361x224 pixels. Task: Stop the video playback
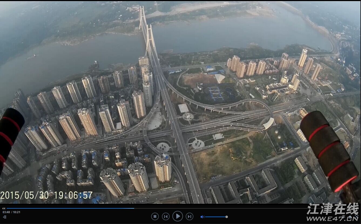(x=155, y=216)
